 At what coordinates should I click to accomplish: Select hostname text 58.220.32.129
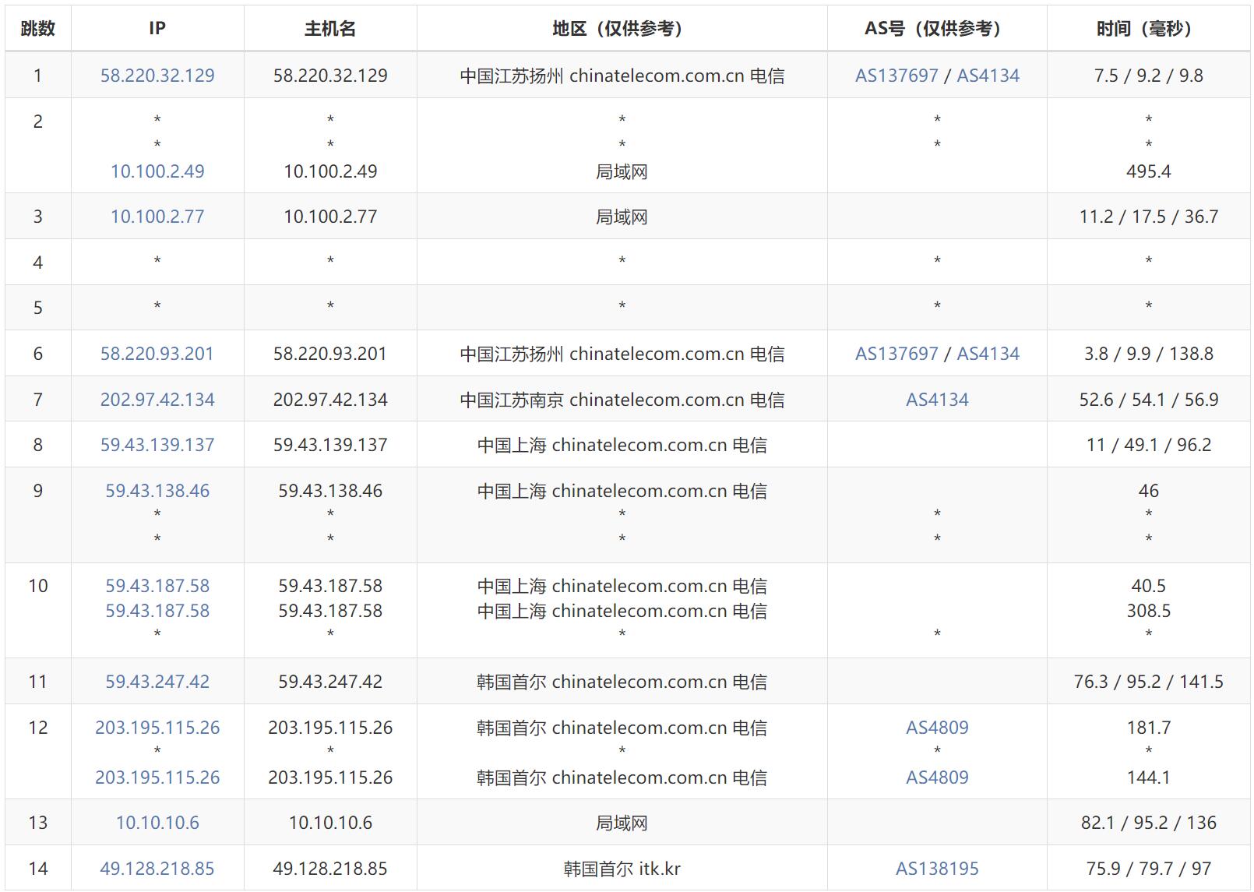point(330,76)
